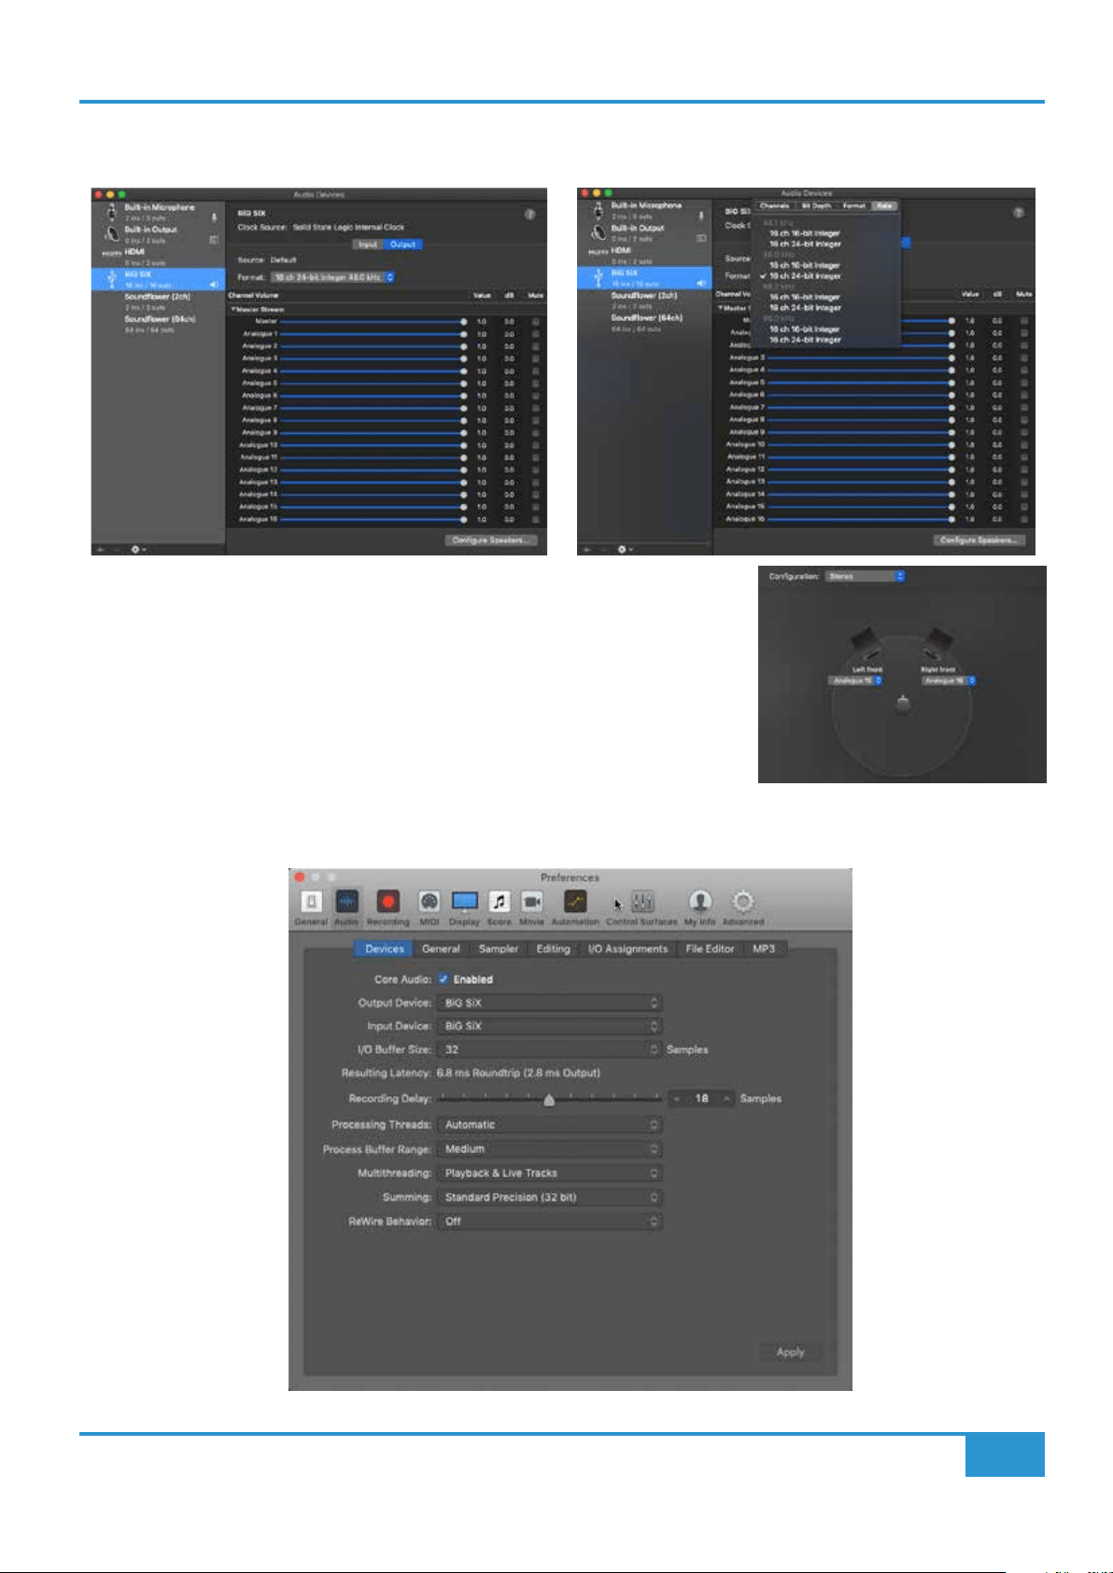Mute Analogue 12 channel in window with Input/Output tabs

pyautogui.click(x=535, y=470)
